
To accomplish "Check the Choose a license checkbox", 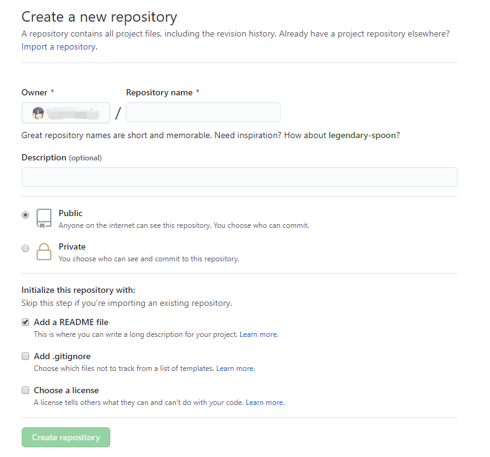I will tap(25, 390).
